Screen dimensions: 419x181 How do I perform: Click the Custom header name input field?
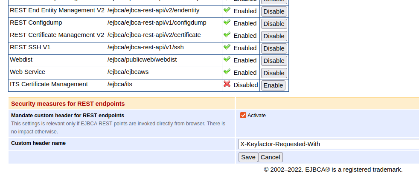329,144
